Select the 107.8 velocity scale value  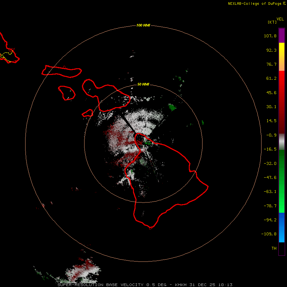coord(270,36)
